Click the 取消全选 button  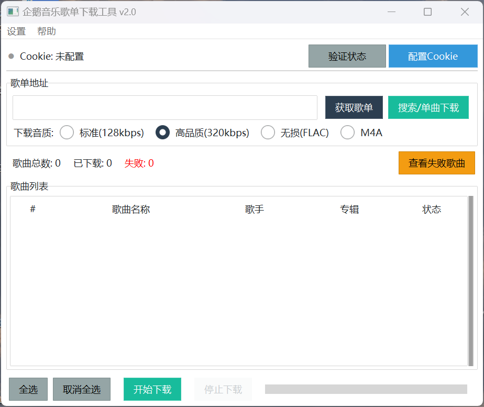tap(82, 389)
